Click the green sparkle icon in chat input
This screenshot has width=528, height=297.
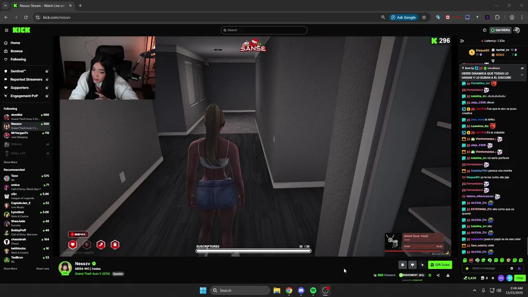(x=467, y=268)
